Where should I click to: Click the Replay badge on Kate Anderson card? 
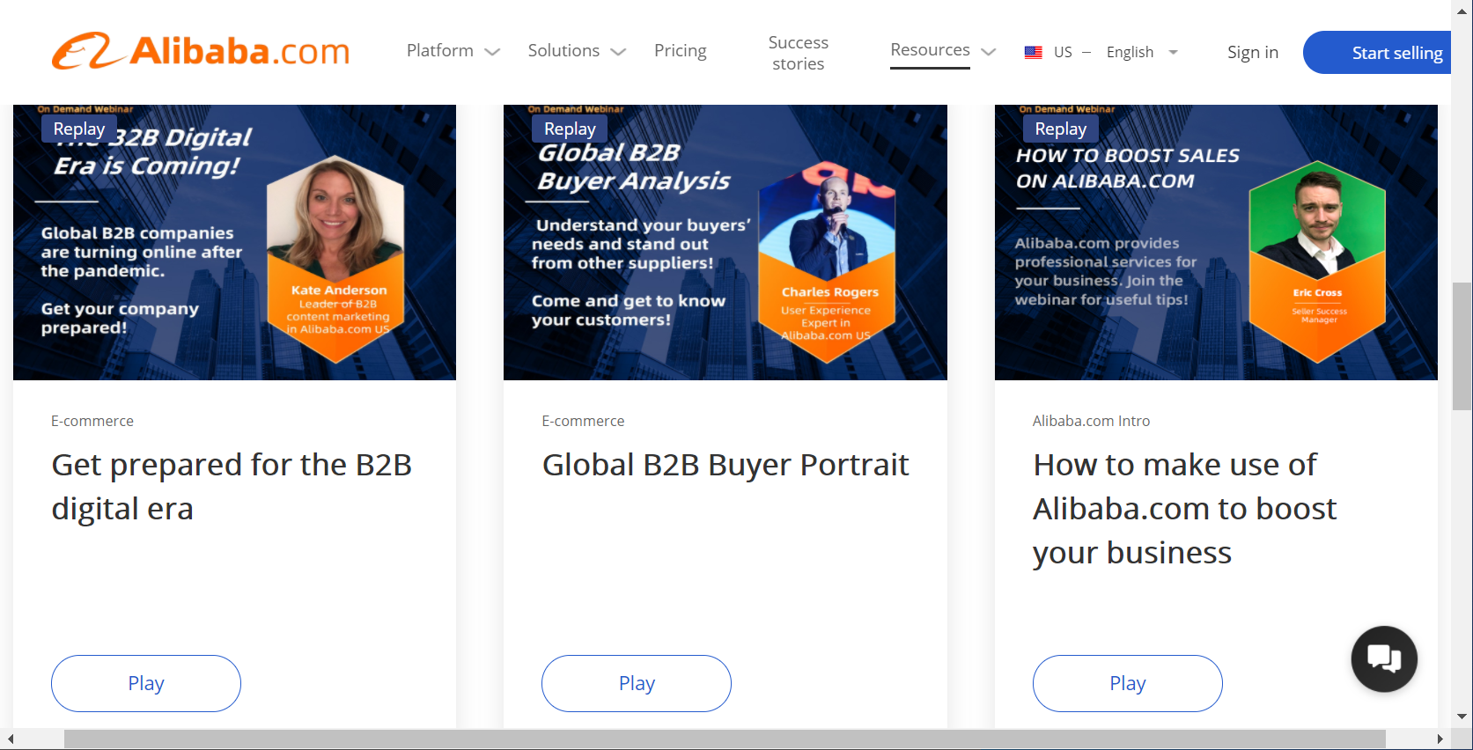coord(79,129)
